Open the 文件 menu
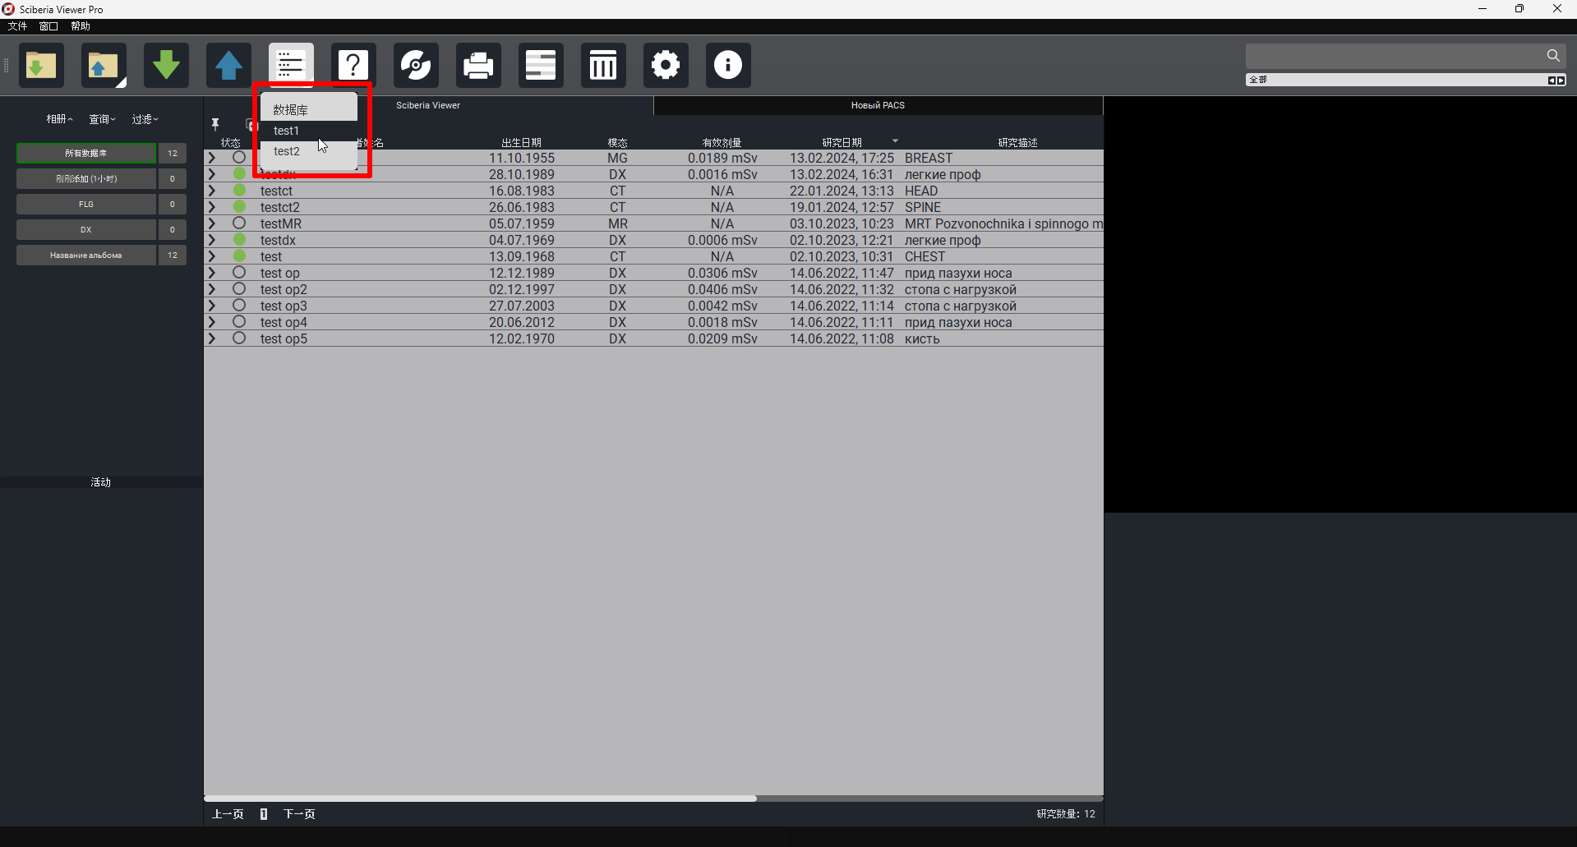 pyautogui.click(x=17, y=26)
